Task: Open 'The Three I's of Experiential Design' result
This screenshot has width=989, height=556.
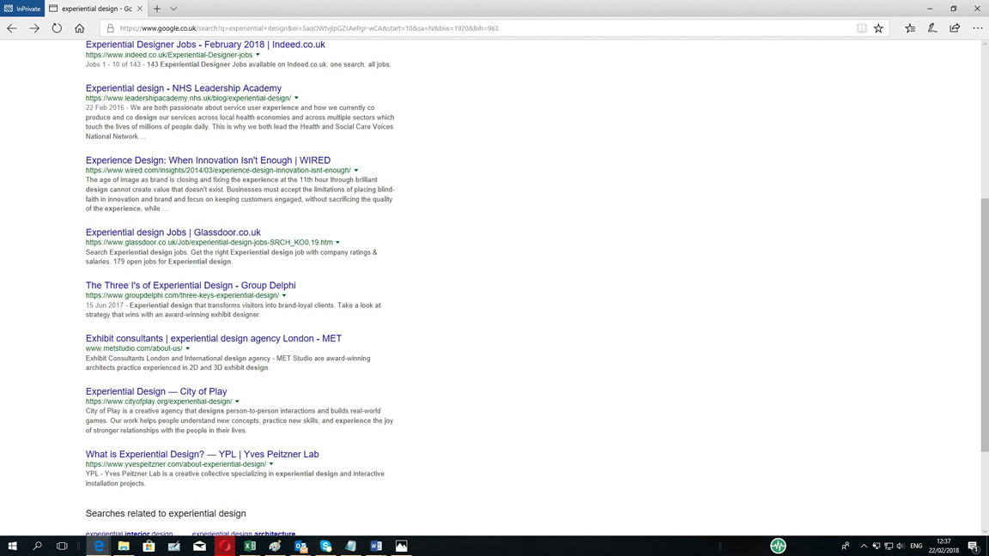Action: (190, 286)
